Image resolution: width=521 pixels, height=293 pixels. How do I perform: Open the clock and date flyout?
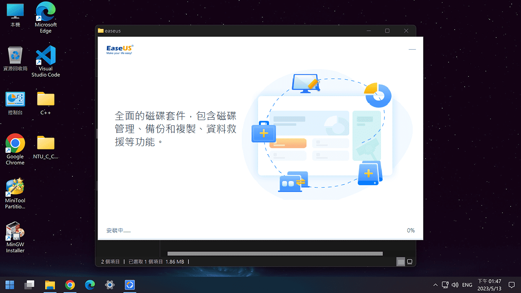point(489,284)
